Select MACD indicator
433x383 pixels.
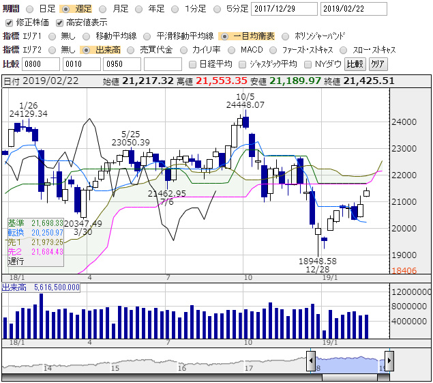(231, 50)
